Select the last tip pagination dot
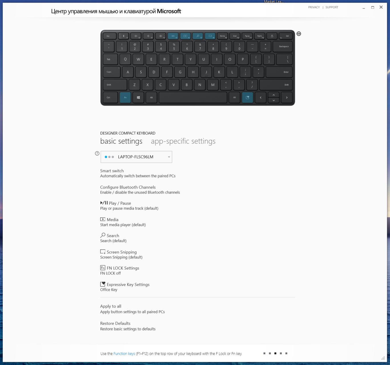390x365 pixels. (286, 353)
